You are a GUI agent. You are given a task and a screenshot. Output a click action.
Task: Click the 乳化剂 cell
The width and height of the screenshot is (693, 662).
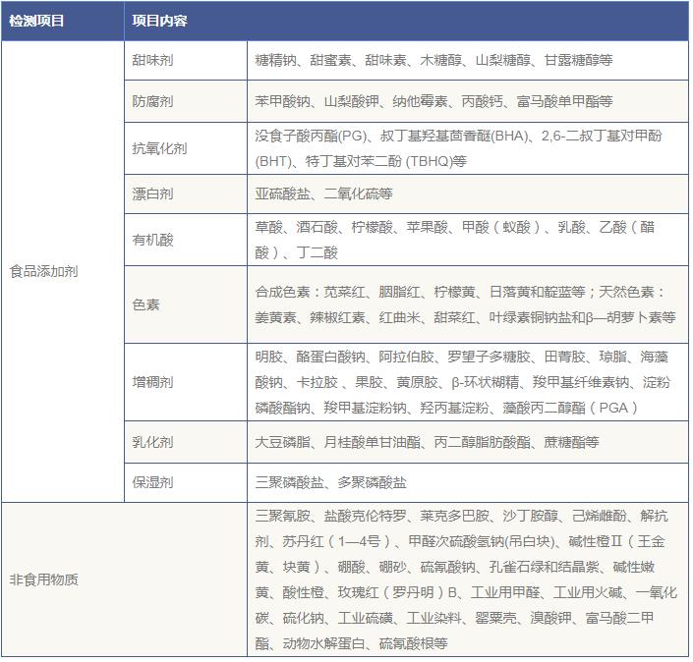pyautogui.click(x=153, y=442)
